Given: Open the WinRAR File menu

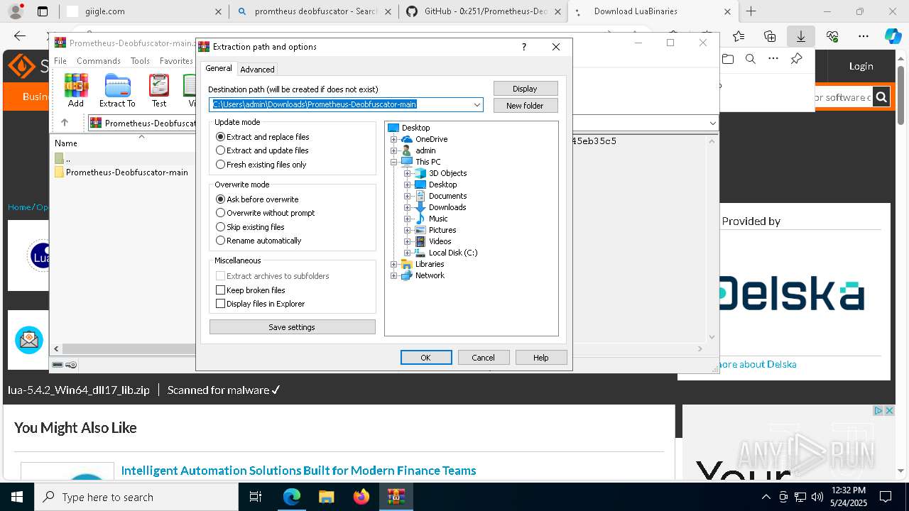Looking at the screenshot, I should pos(60,61).
